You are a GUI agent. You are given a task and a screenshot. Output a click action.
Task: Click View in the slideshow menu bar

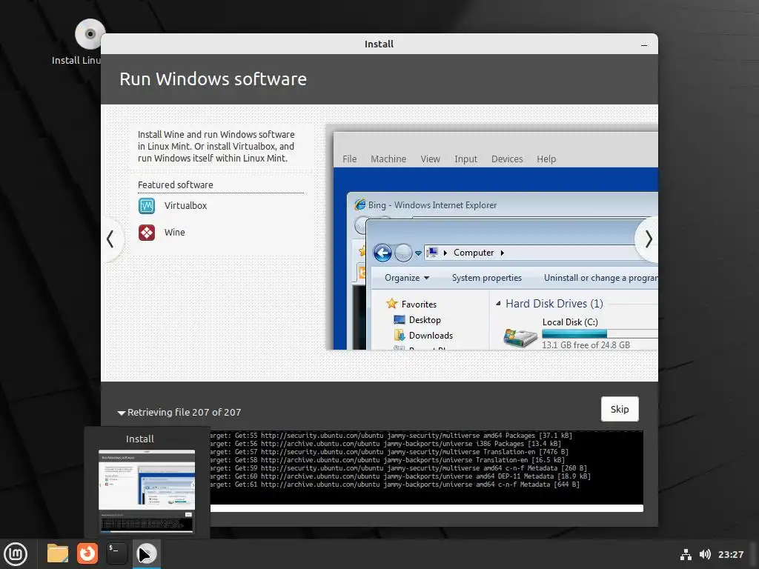430,159
